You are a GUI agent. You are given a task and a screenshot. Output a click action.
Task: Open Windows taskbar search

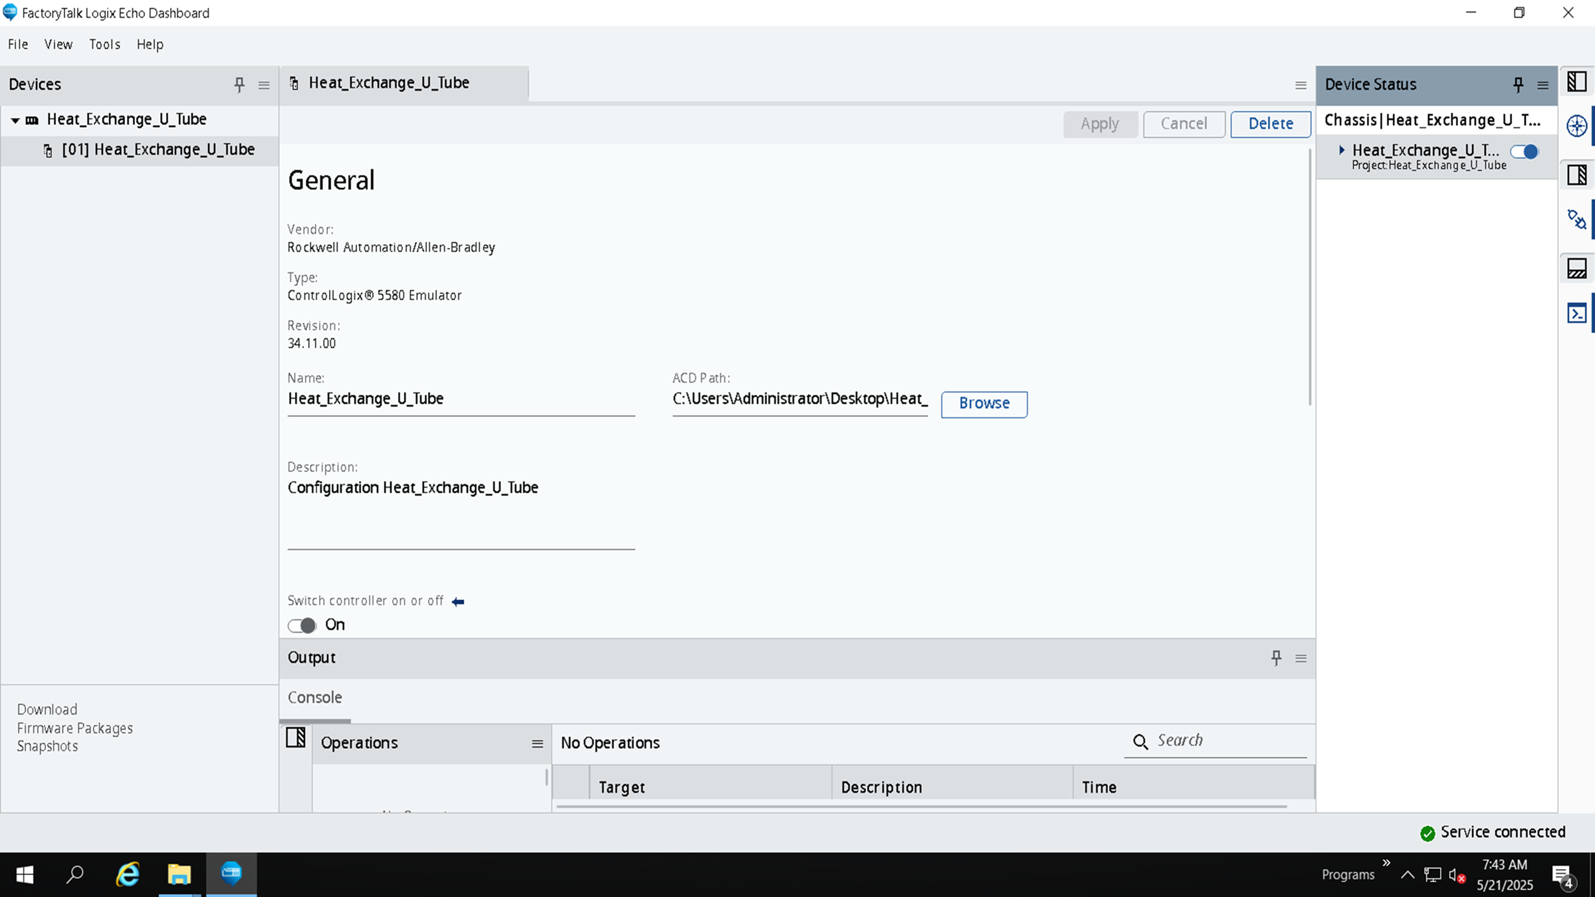coord(75,875)
